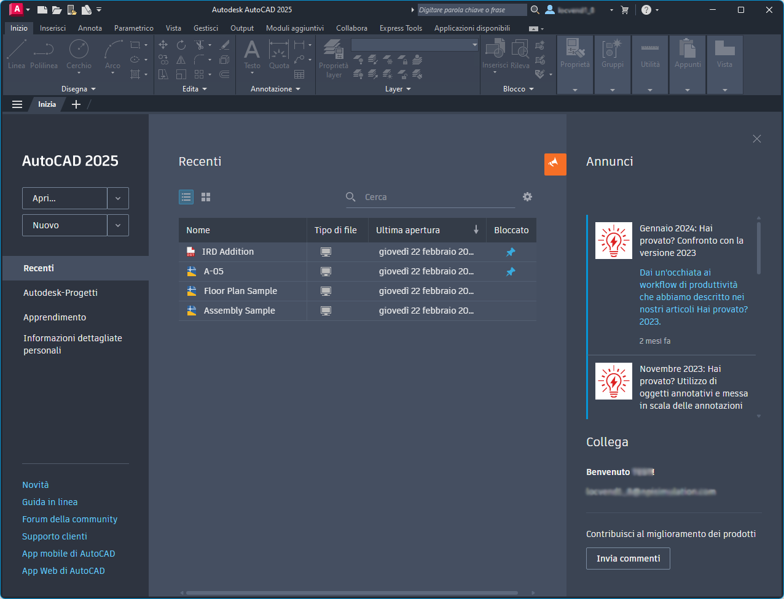Click the Annunci panel scrollbar
Screen dimensions: 784x599
pyautogui.click(x=759, y=248)
